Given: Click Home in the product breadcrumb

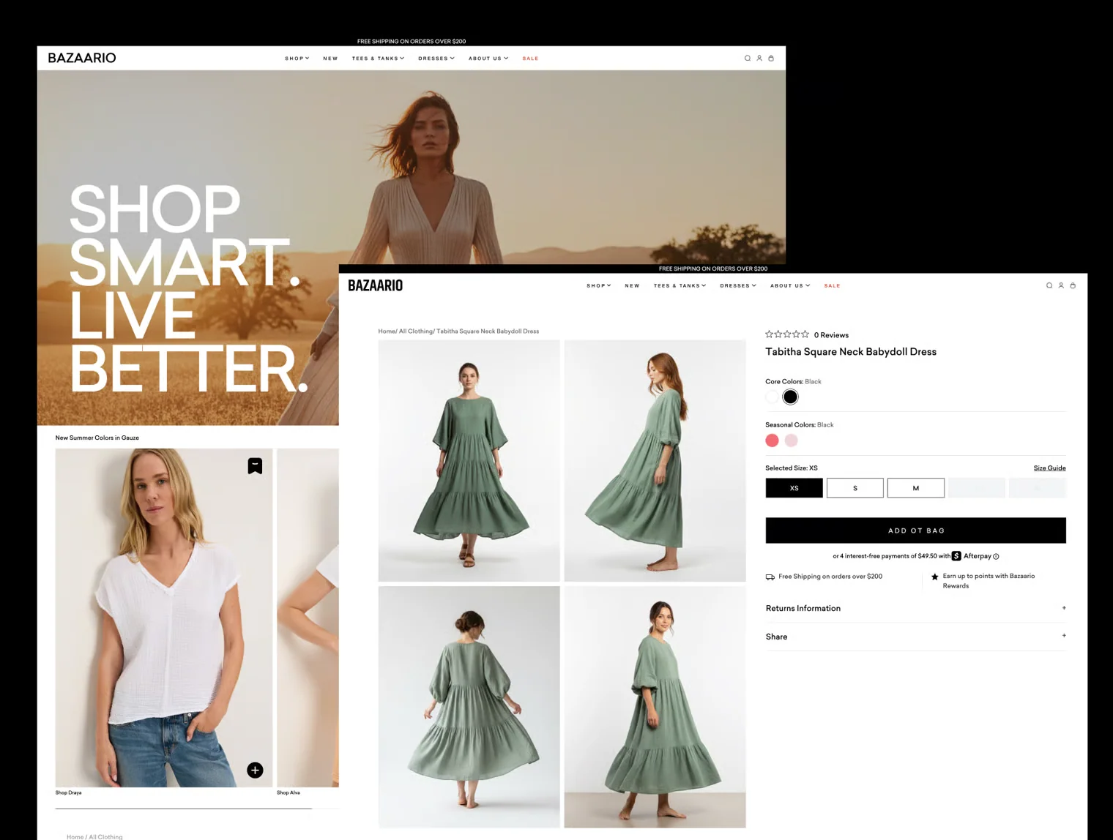Looking at the screenshot, I should [x=387, y=331].
